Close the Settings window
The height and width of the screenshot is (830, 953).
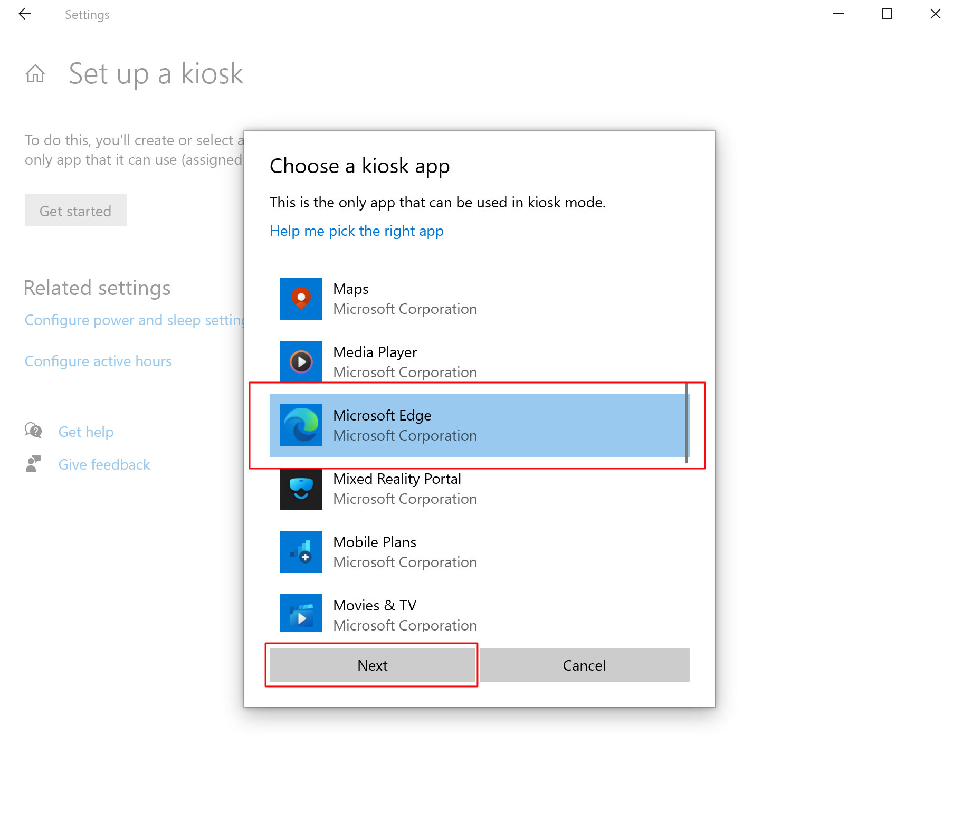(x=936, y=14)
